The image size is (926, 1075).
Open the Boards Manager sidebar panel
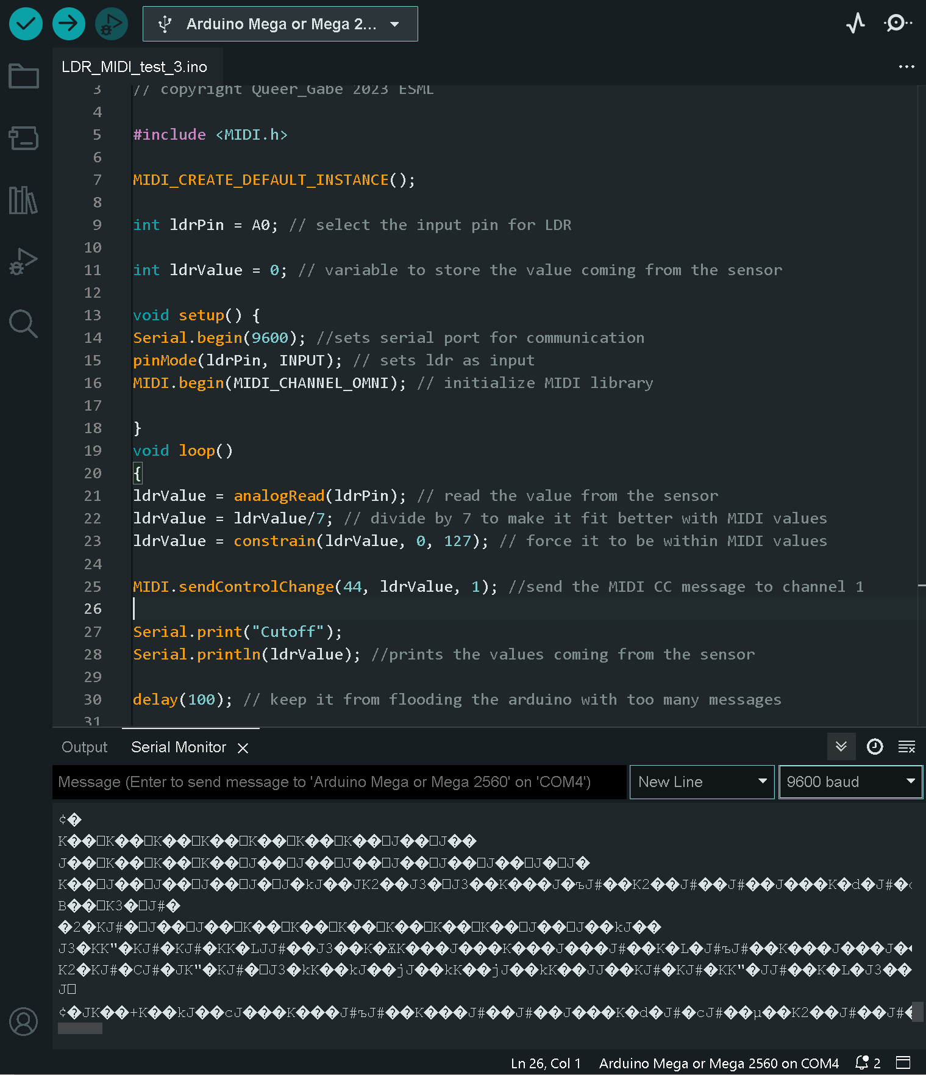pos(24,138)
